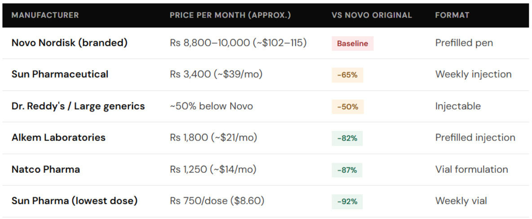Click Dr. Reddy's / Large generics
This screenshot has width=532, height=219.
pyautogui.click(x=78, y=106)
